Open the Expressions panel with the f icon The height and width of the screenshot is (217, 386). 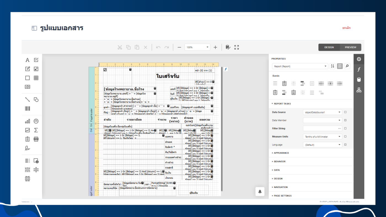(359, 69)
